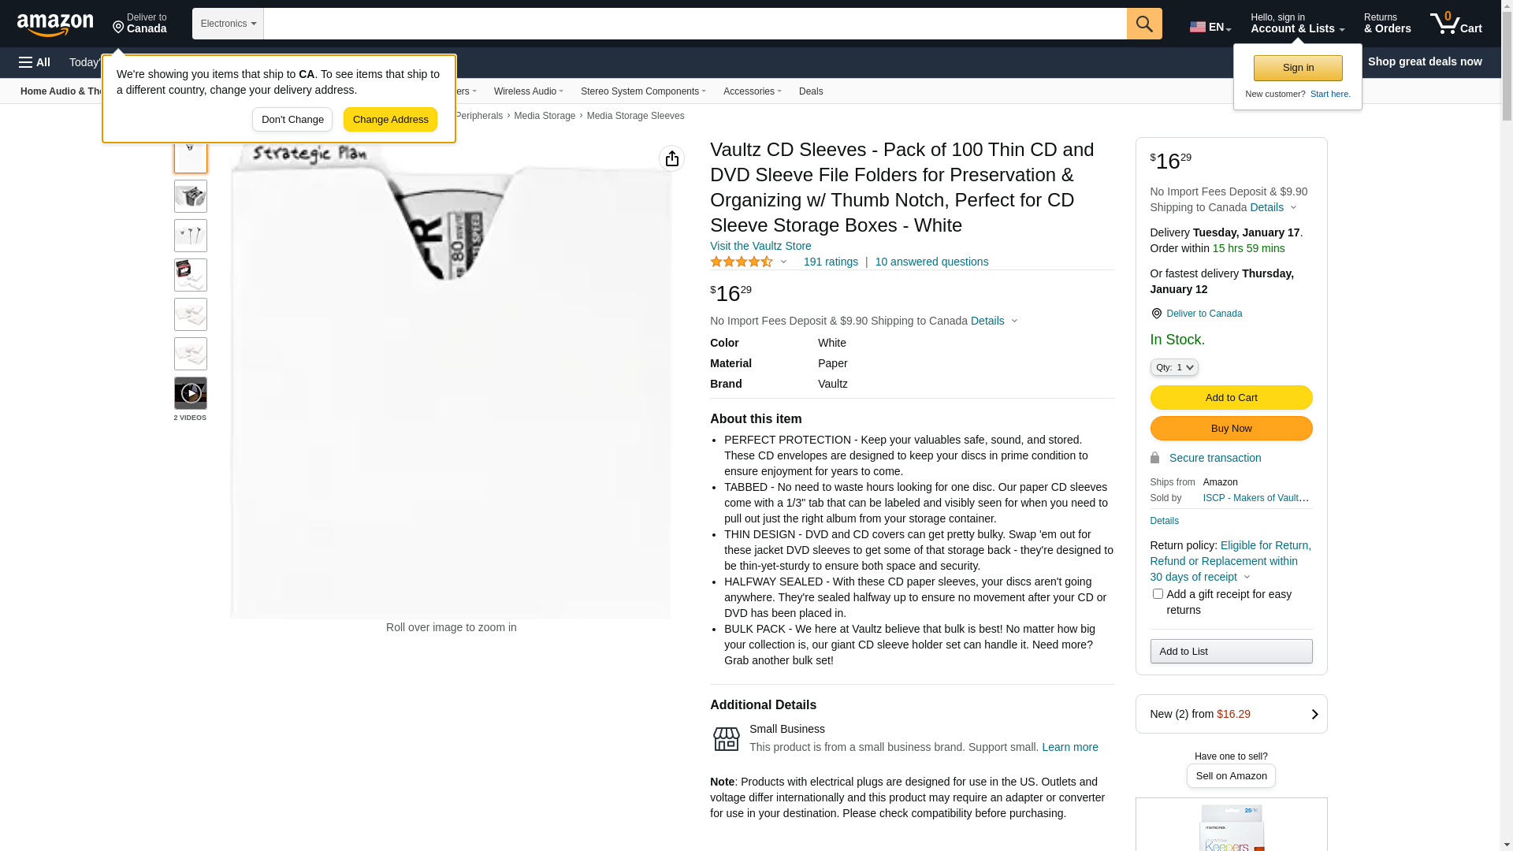Click the Add to Cart button
Screen dimensions: 1513x851
1231,398
